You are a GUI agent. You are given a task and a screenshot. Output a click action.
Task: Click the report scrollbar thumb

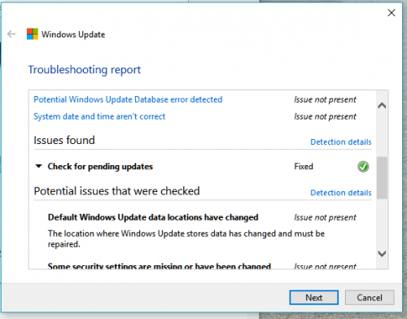(382, 177)
